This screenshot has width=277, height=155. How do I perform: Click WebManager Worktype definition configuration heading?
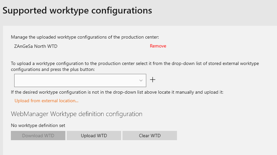pos(77,114)
